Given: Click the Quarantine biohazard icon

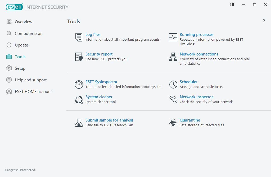Looking at the screenshot, I should [x=173, y=123].
